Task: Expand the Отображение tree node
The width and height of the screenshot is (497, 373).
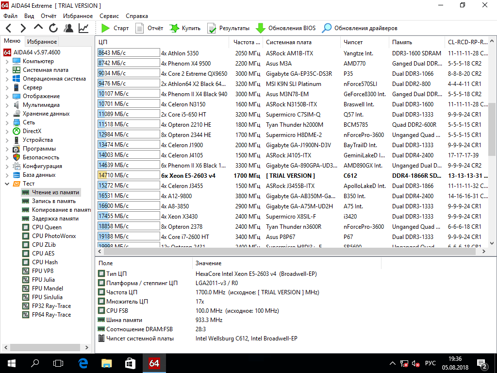Action: pyautogui.click(x=7, y=97)
